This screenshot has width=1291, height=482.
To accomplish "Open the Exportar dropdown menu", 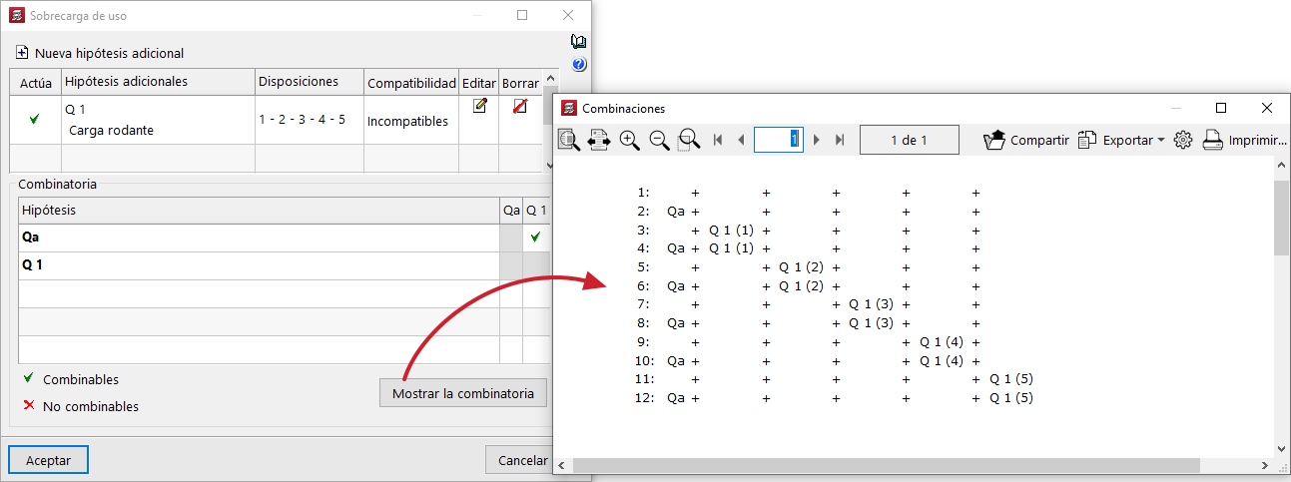I will tap(1122, 141).
